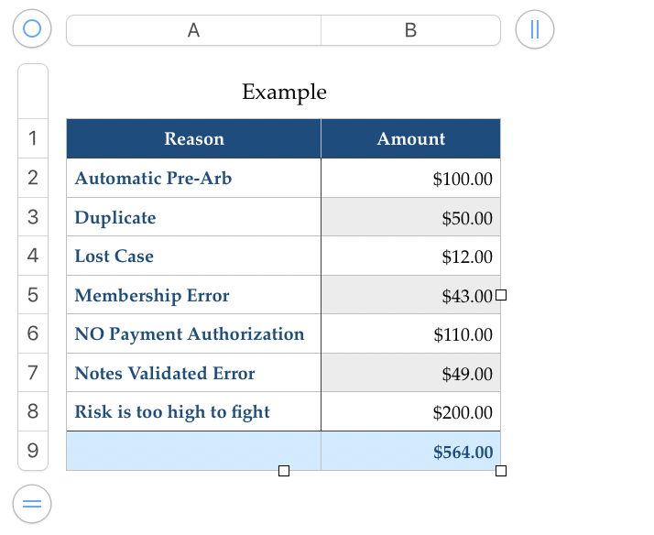Select the Duplicate cell
654x535 pixels.
coord(194,217)
